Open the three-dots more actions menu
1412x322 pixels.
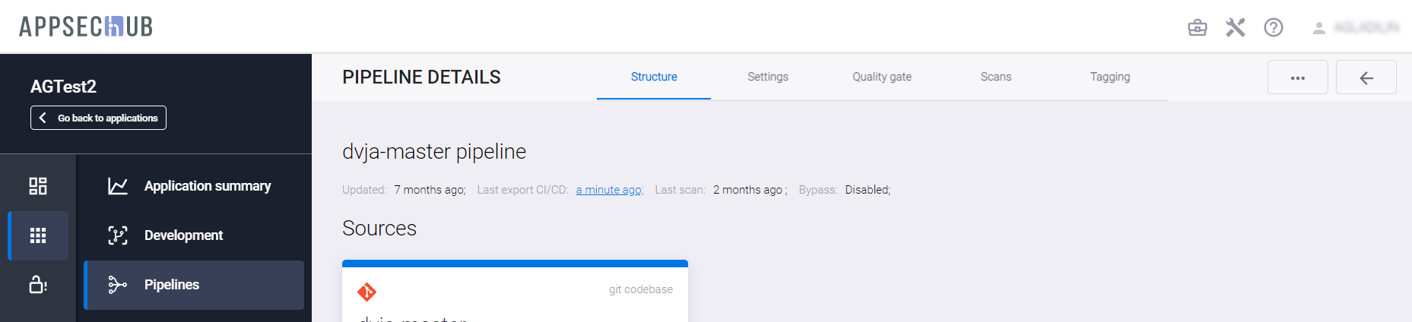tap(1298, 77)
